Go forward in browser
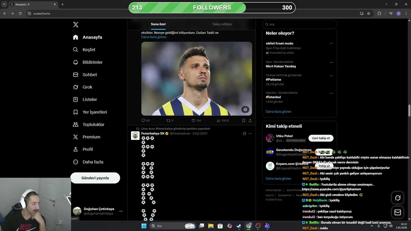This screenshot has width=411, height=231. click(12, 13)
